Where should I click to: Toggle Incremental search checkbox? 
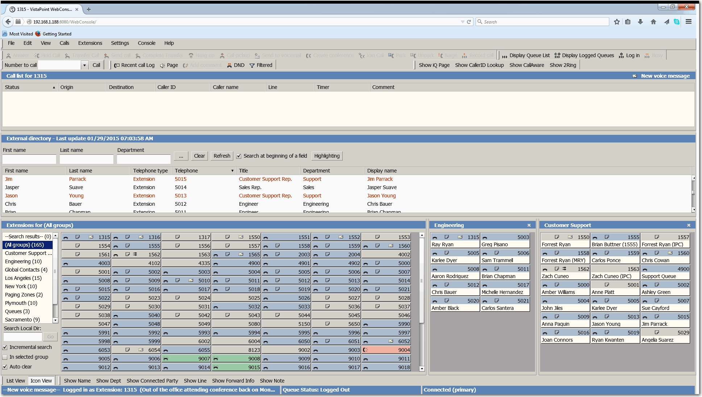pos(5,347)
